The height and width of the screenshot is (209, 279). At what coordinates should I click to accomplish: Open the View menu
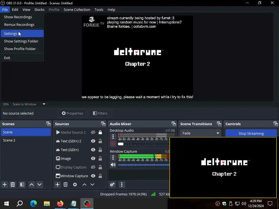(26, 10)
